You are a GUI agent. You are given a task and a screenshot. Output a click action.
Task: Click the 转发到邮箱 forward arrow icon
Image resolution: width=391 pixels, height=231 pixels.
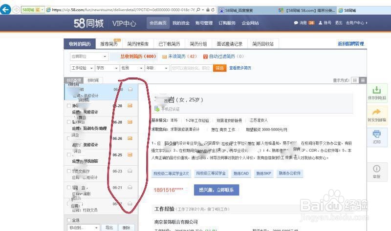(x=376, y=112)
